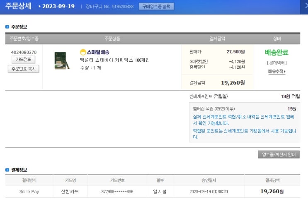
Task: Click the 스마일배송 smile icon
Action: coord(83,52)
